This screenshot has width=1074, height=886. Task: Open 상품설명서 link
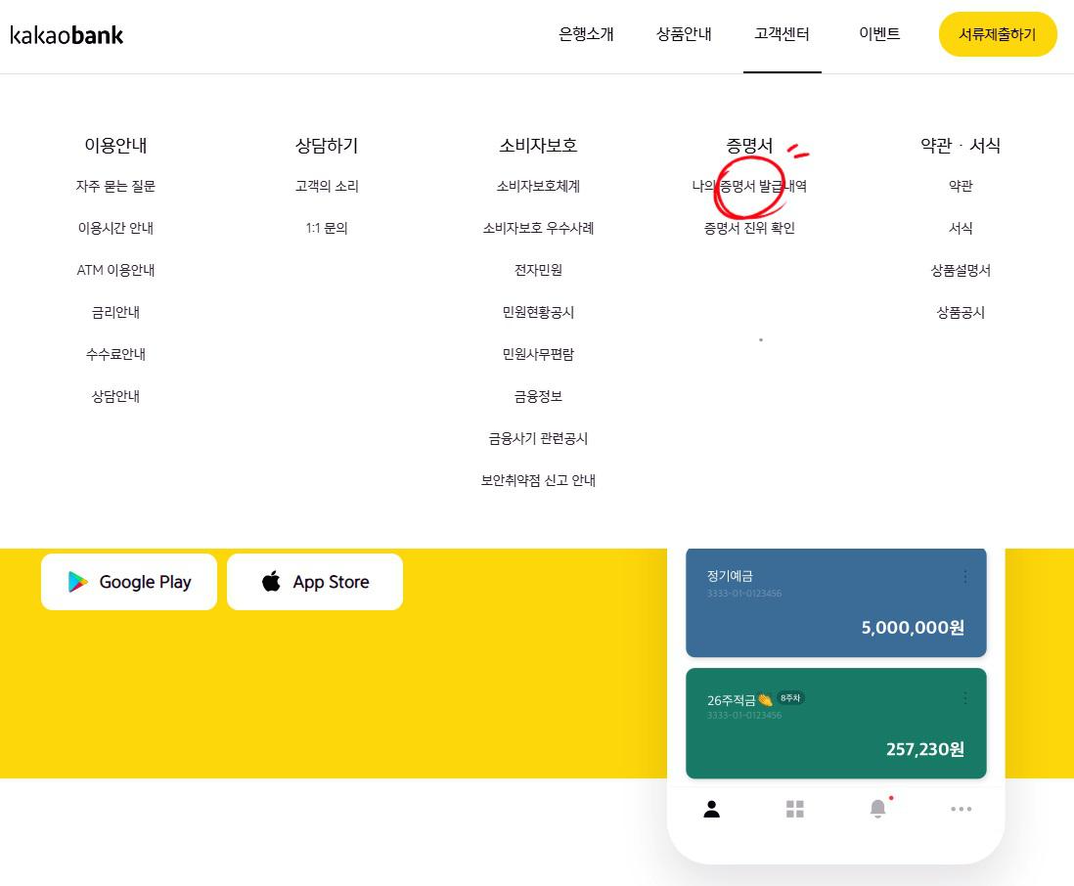tap(961, 271)
